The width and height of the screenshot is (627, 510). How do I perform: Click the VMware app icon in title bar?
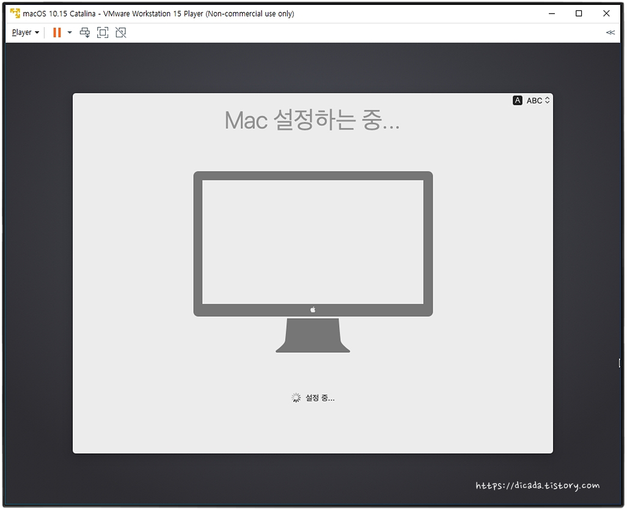[x=15, y=13]
